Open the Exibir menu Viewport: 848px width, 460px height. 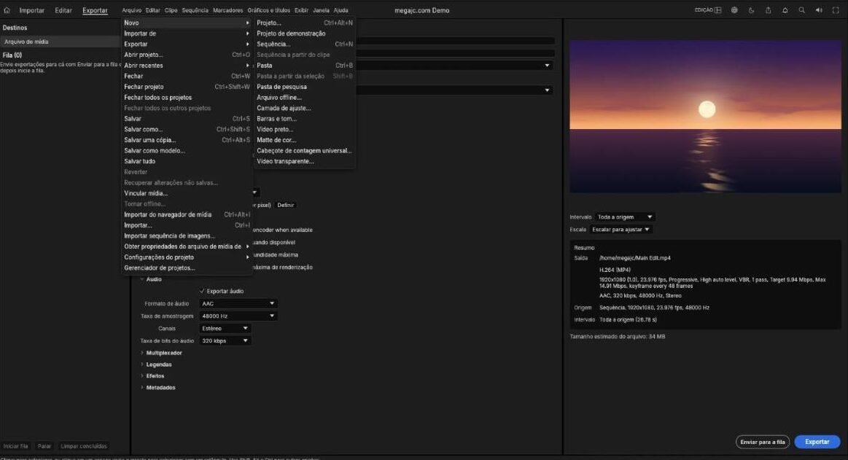pyautogui.click(x=301, y=10)
